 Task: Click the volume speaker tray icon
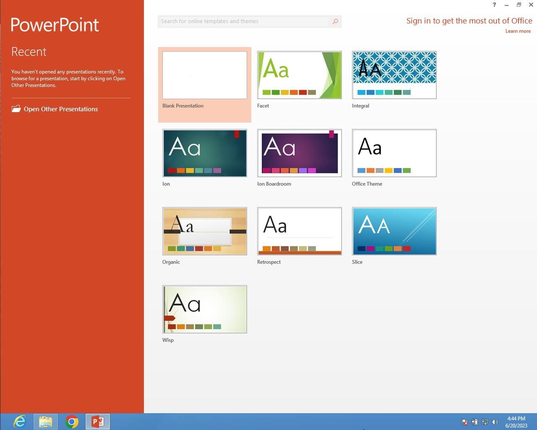pyautogui.click(x=495, y=422)
